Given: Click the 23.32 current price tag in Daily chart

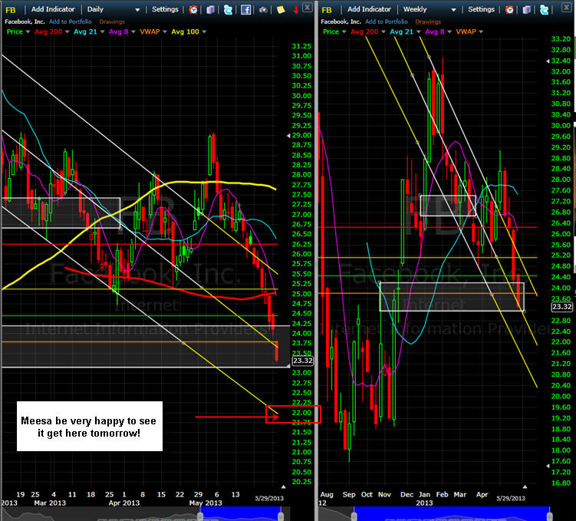Looking at the screenshot, I should [303, 361].
